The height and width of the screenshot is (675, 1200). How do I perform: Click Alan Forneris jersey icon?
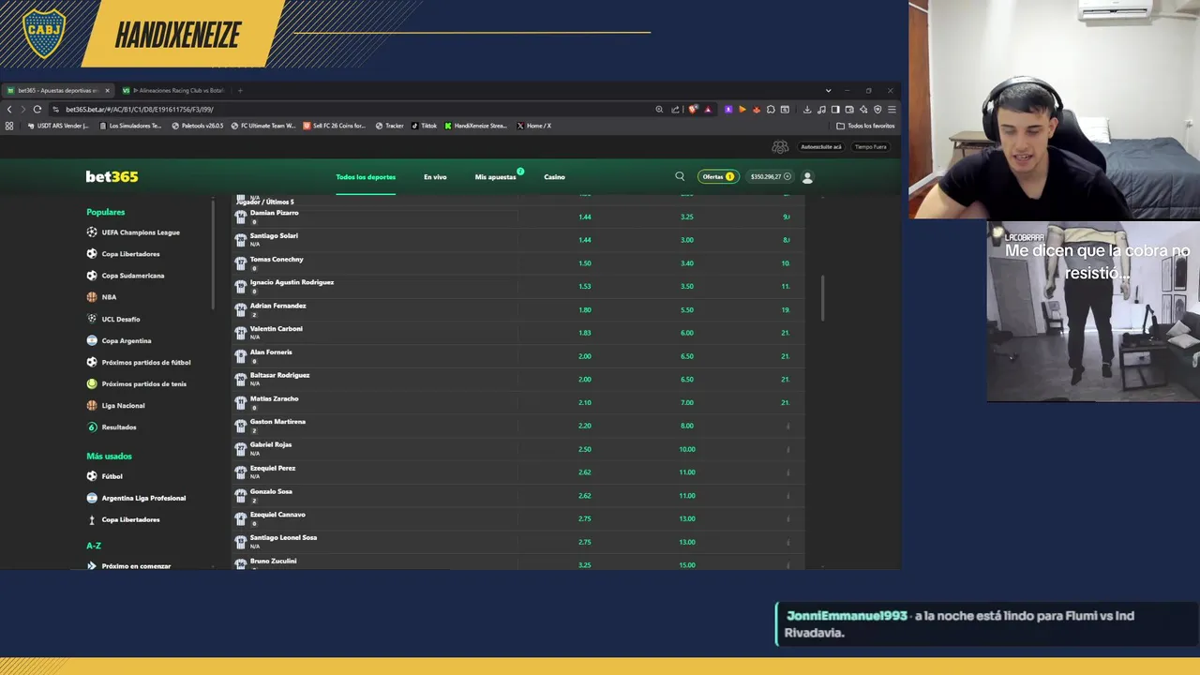pyautogui.click(x=241, y=356)
